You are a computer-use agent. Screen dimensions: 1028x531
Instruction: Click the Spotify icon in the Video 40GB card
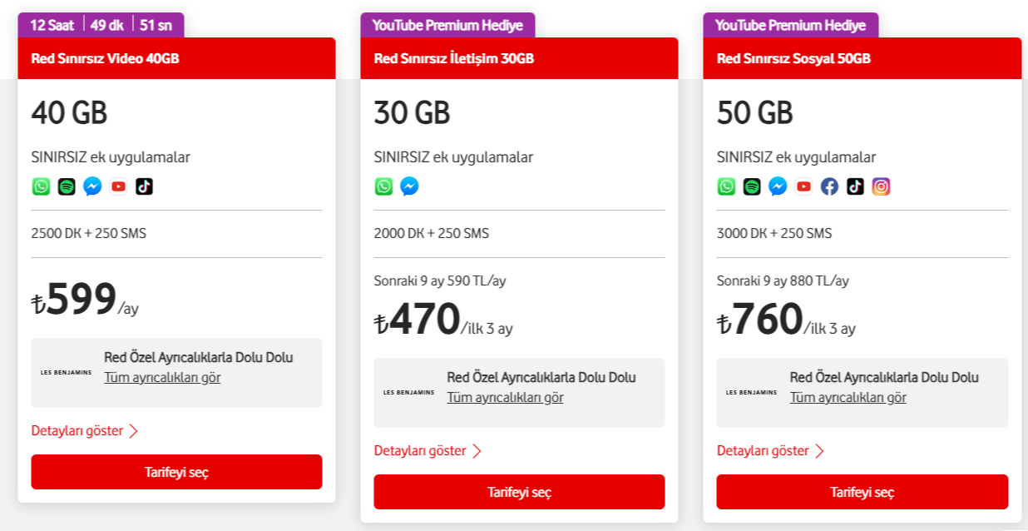pos(67,186)
